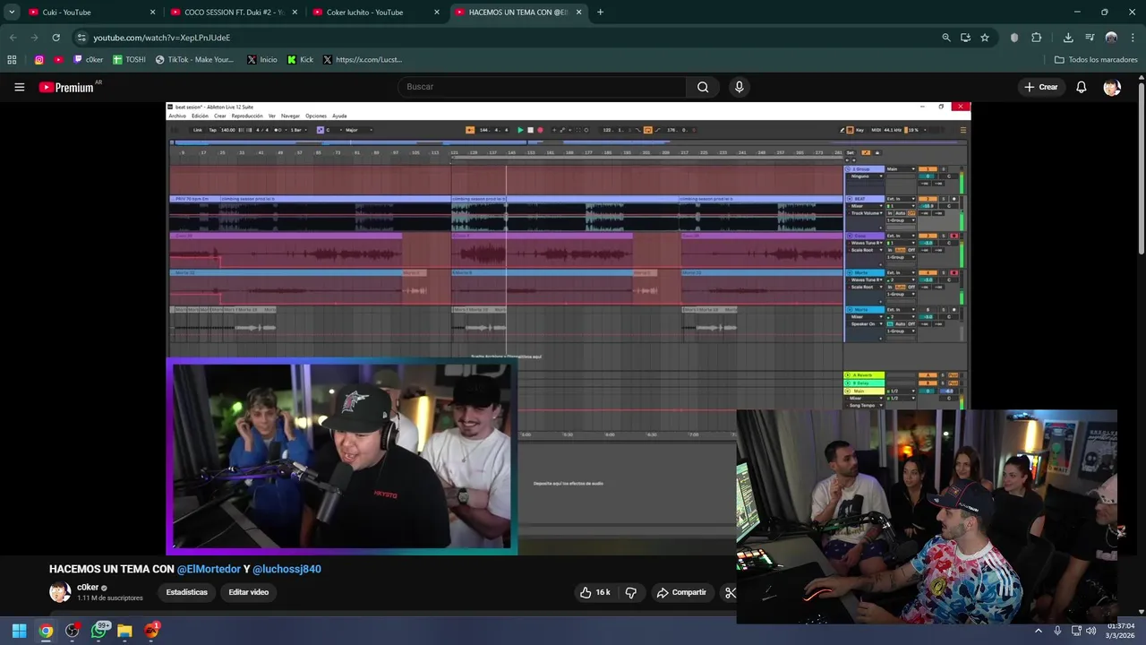The height and width of the screenshot is (645, 1146).
Task: Open 1 Group track's 'Main' output dropdown
Action: click(x=902, y=169)
